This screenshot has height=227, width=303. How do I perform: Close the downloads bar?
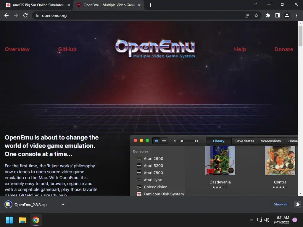coord(298,204)
